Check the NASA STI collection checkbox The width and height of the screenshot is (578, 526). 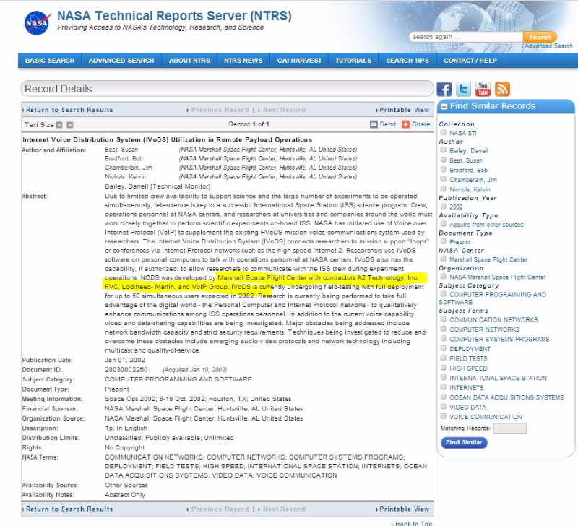coord(443,133)
